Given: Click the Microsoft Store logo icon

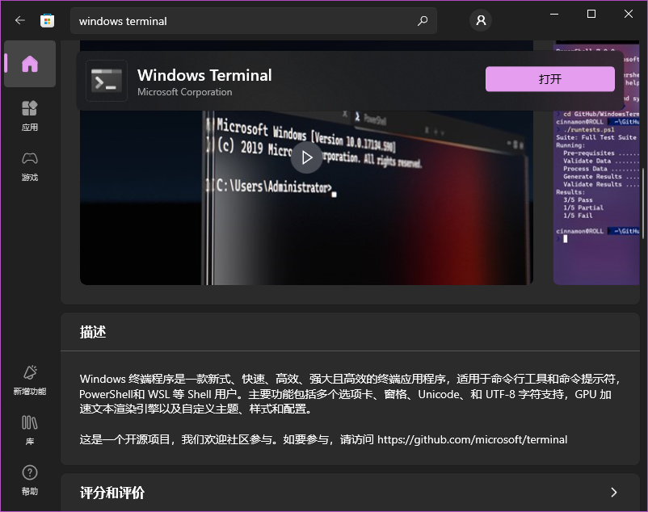Looking at the screenshot, I should 47,21.
